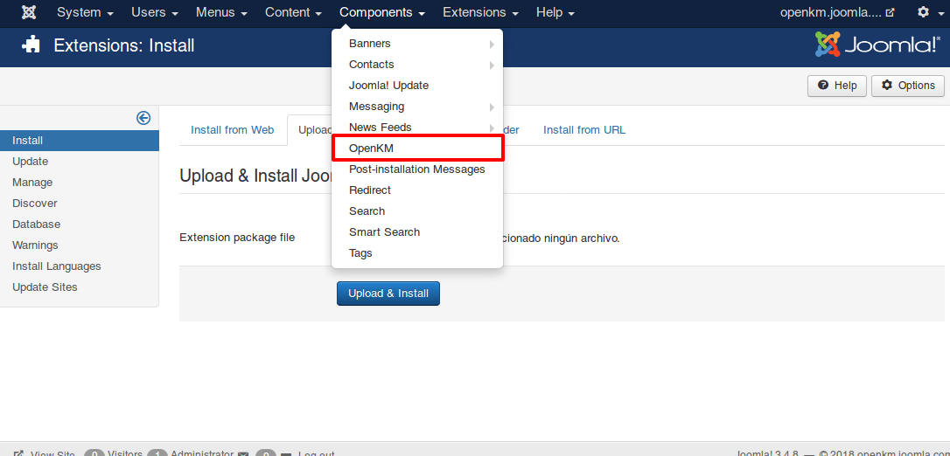Open the Users menu
Screen dimensions: 950x456
click(155, 12)
